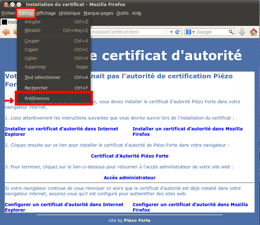This screenshot has width=260, height=225.
Task: Open the Fichier menu
Action: coord(8,13)
